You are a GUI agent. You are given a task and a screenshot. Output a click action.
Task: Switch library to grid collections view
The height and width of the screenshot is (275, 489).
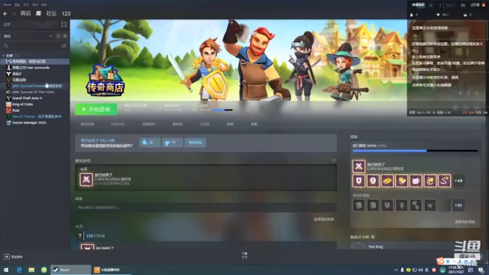pos(64,24)
